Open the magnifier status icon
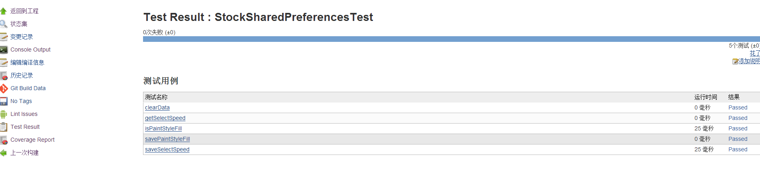 click(4, 24)
